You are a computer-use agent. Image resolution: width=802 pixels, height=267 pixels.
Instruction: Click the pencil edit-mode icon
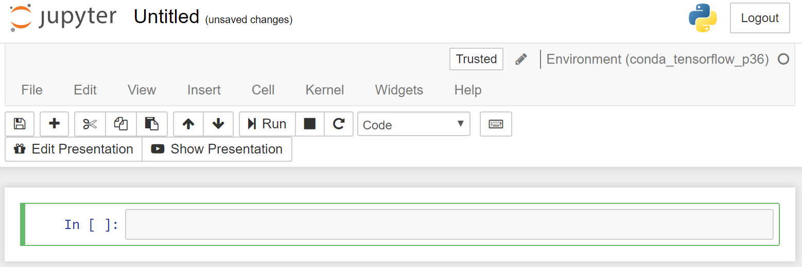521,59
